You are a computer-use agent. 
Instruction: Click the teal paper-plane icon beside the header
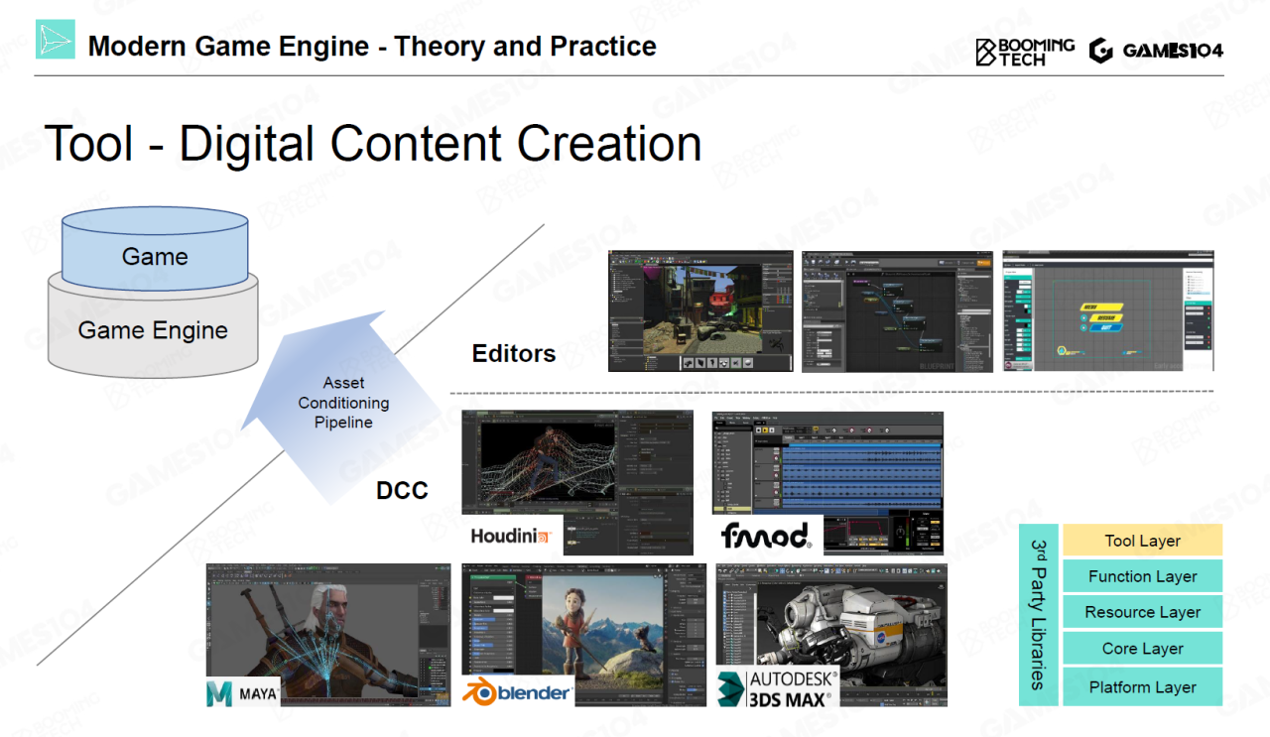[x=56, y=40]
